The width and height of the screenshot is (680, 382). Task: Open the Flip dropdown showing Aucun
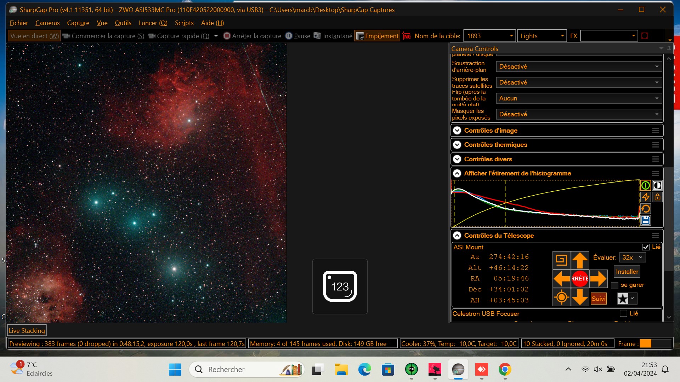tap(579, 98)
